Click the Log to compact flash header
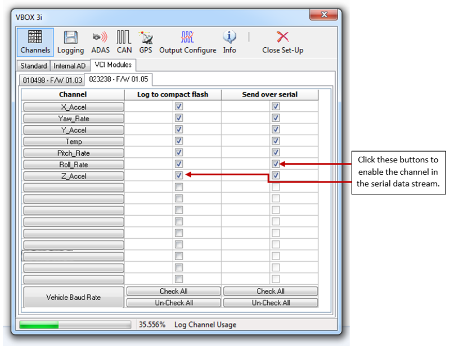Image resolution: width=450 pixels, height=346 pixels. (x=173, y=94)
